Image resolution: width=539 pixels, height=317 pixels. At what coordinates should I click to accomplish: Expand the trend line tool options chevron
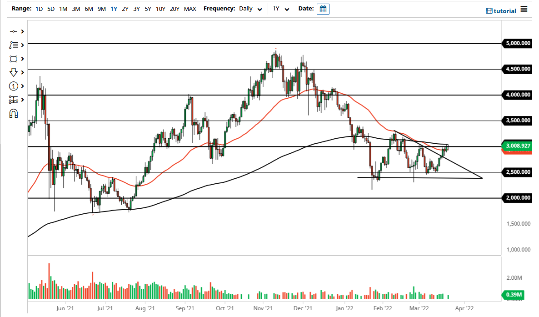[23, 32]
